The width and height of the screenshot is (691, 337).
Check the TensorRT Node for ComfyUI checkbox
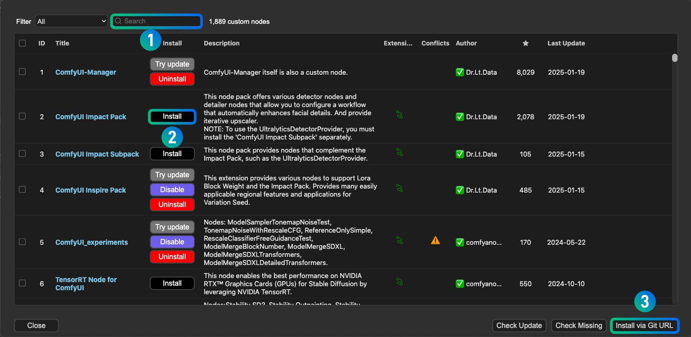[x=22, y=283]
